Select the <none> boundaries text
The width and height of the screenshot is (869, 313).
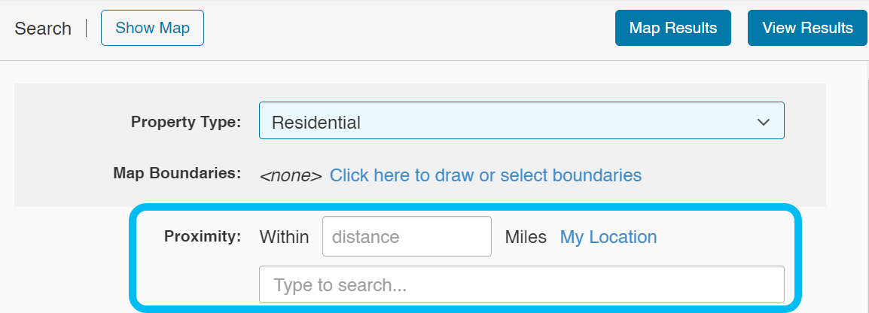(x=290, y=176)
